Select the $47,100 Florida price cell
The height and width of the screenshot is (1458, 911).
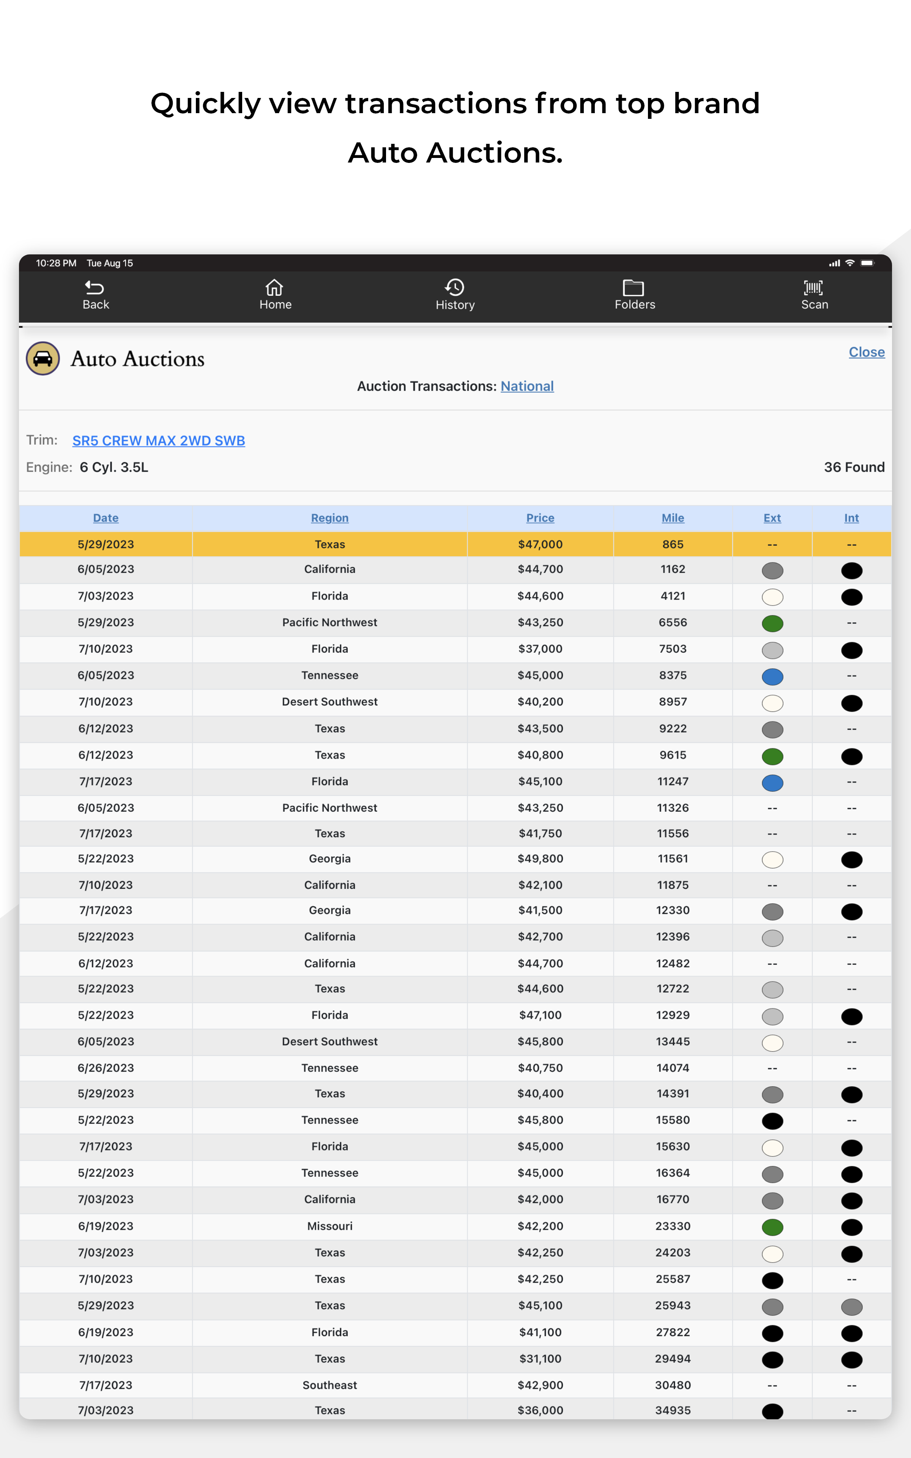coord(541,1015)
